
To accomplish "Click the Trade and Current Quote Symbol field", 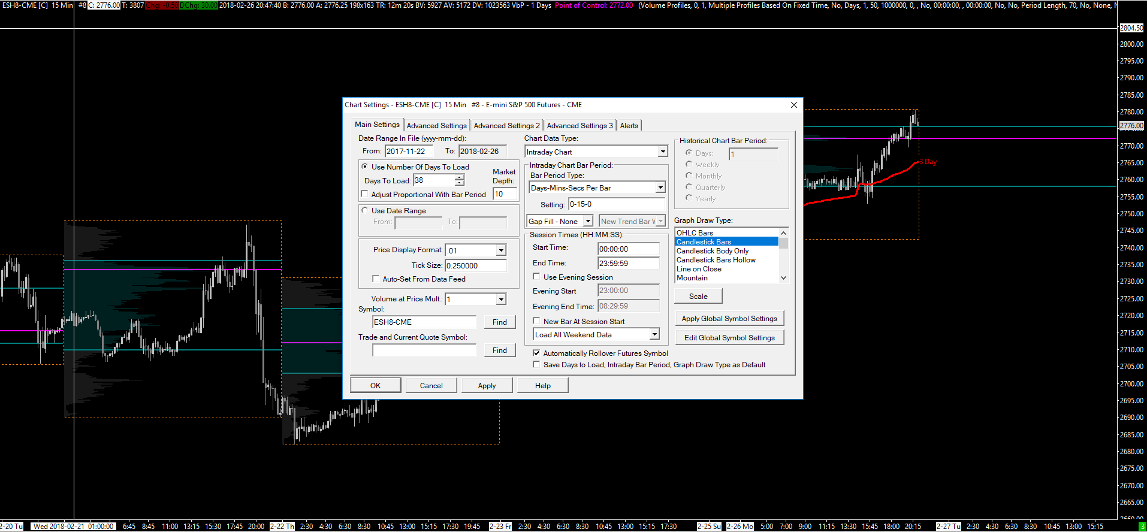I will coord(424,350).
